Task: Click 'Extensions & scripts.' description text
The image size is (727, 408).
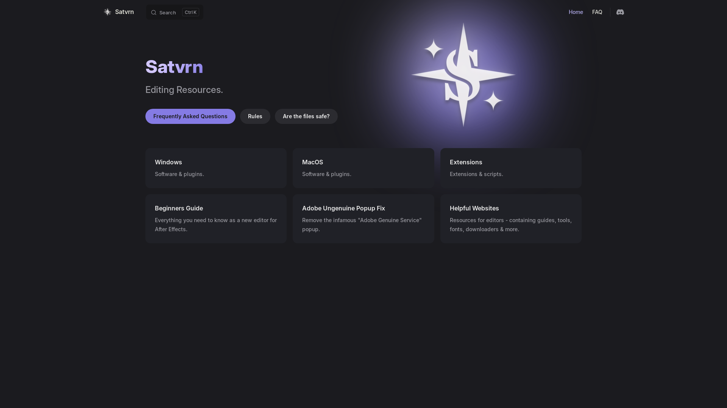Action: click(x=476, y=174)
